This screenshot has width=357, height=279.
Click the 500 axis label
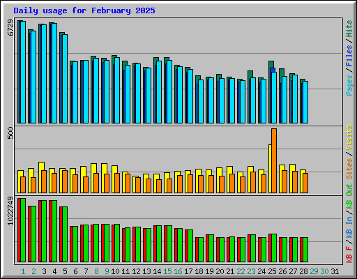[x=10, y=133]
